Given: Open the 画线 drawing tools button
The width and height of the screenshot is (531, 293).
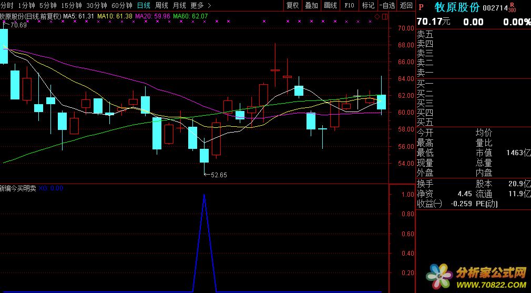Looking at the screenshot, I should (331, 5).
